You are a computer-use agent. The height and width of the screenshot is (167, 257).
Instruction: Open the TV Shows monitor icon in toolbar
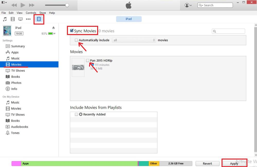point(21,19)
